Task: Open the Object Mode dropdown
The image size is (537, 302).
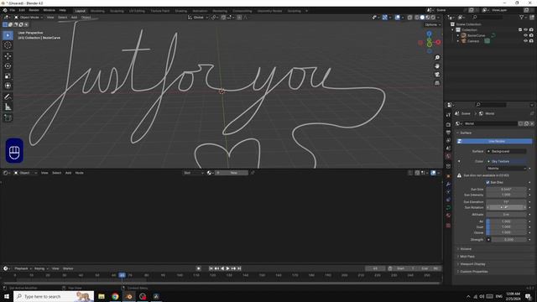Action: [x=29, y=18]
